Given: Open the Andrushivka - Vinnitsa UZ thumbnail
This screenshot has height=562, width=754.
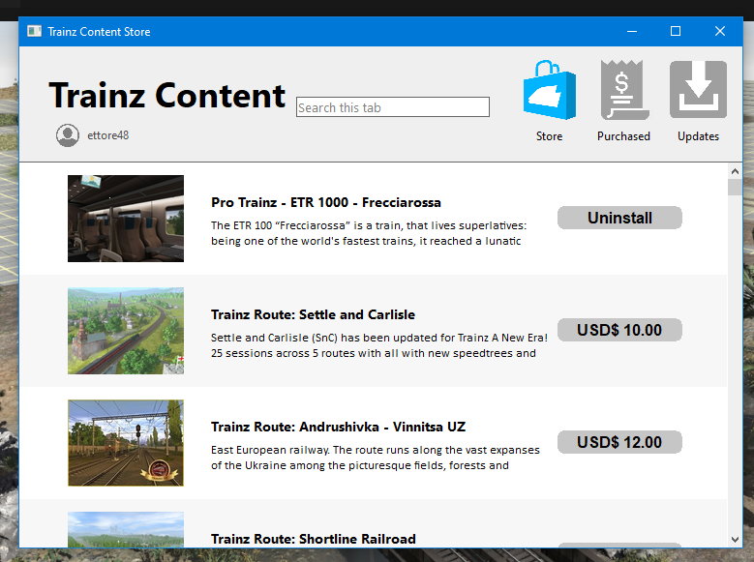Looking at the screenshot, I should coord(126,443).
